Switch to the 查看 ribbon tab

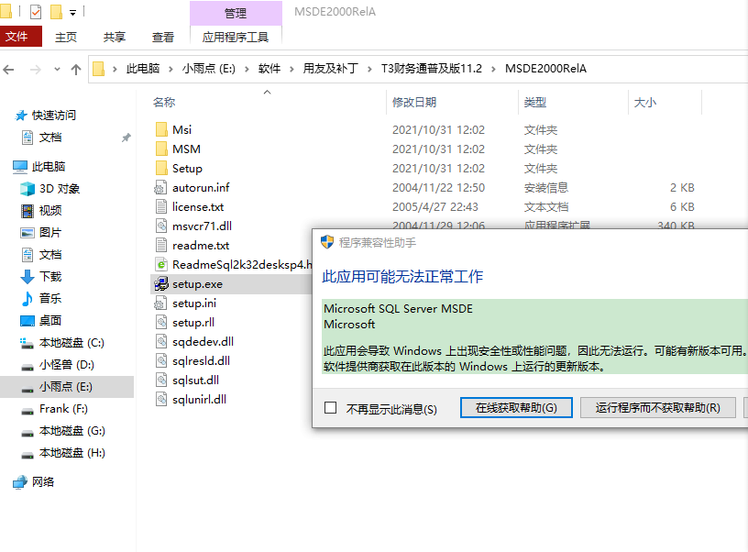coord(163,37)
